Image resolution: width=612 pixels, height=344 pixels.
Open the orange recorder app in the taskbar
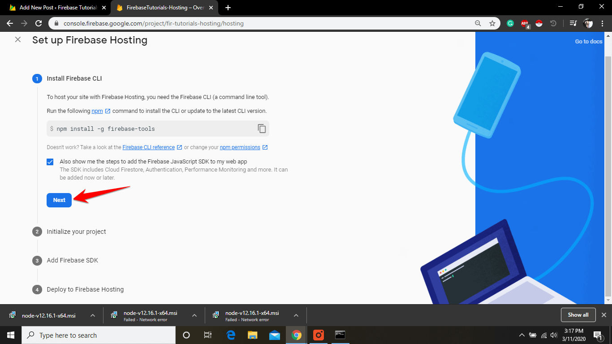(x=319, y=335)
